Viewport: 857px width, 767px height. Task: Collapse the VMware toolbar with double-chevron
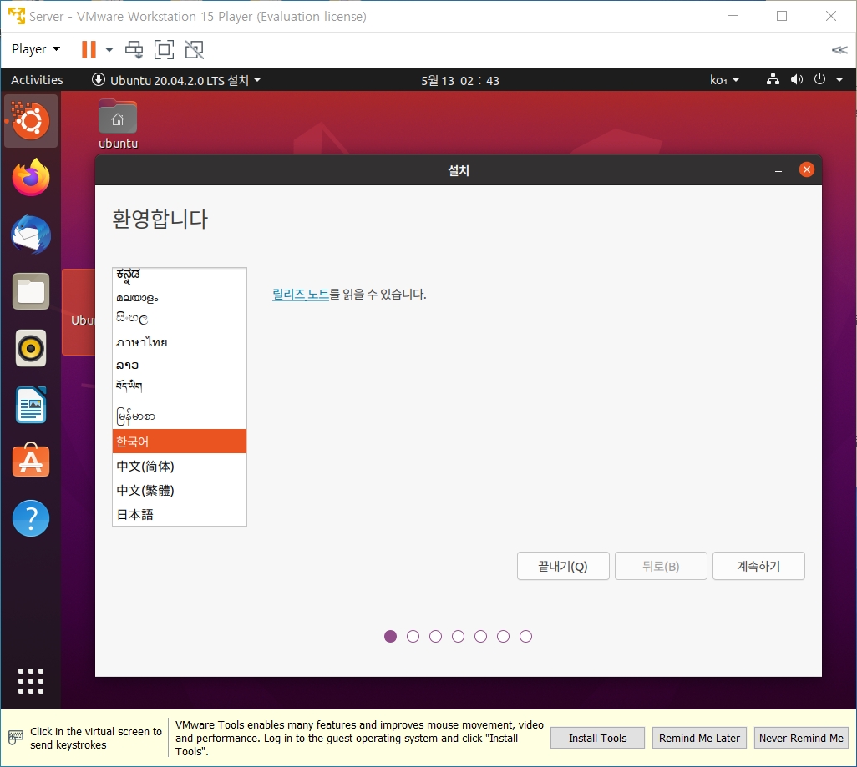pyautogui.click(x=839, y=50)
